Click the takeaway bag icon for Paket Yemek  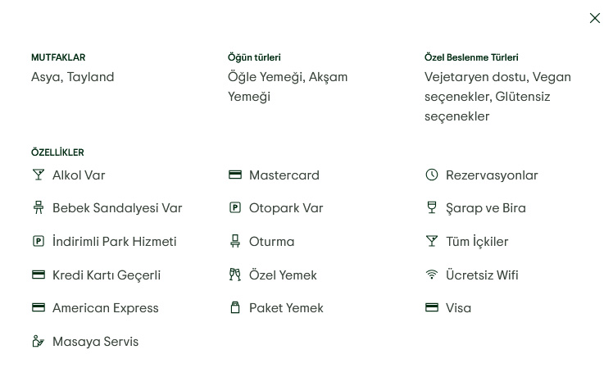tap(235, 308)
